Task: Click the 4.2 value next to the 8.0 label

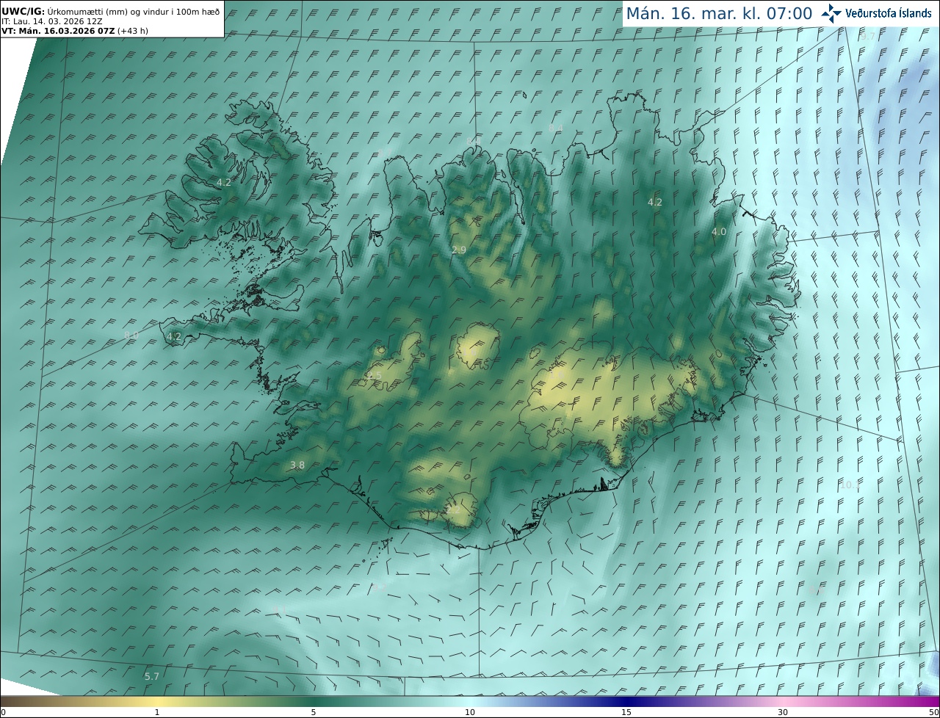Action: (x=174, y=336)
